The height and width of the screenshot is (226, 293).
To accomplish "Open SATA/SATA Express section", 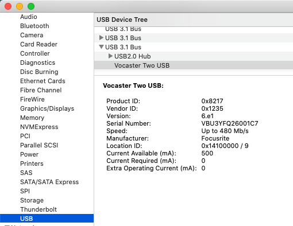I will 49,182.
